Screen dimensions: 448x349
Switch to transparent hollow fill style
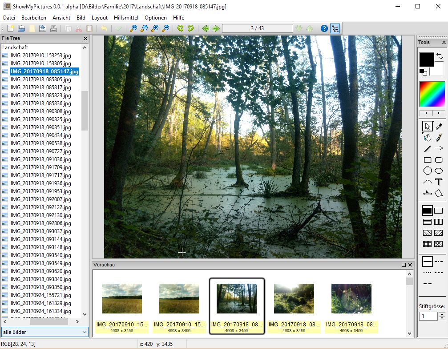point(439,211)
